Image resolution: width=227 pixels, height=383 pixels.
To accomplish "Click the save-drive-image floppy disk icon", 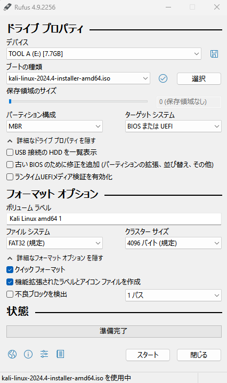I will tap(214, 54).
